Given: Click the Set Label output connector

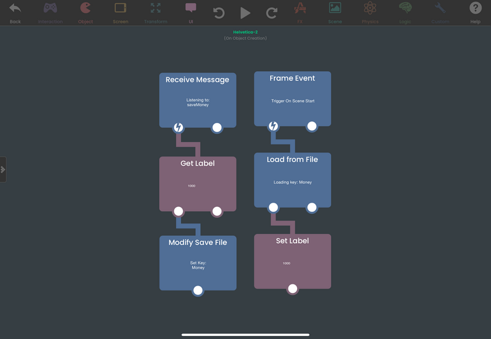Looking at the screenshot, I should (x=293, y=289).
